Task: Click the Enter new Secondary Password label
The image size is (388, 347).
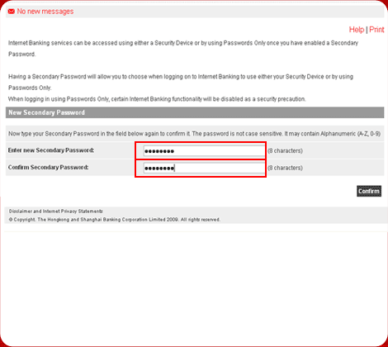Action: 51,150
